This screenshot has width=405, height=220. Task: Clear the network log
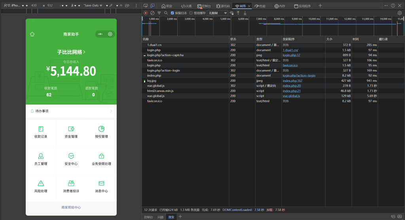tap(152, 13)
